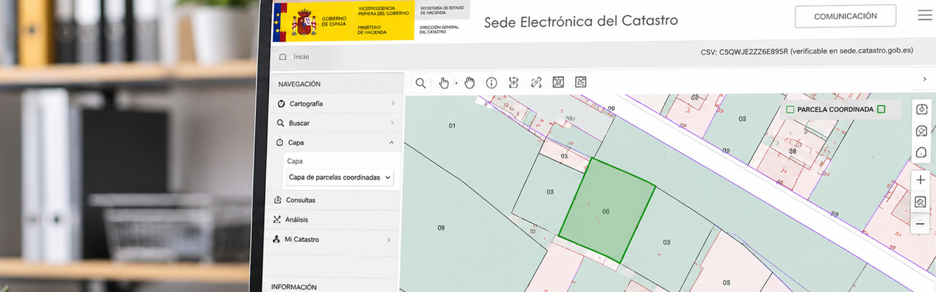Open the Mi Catastro menu item
Viewport: 936px width, 292px height.
click(x=332, y=239)
